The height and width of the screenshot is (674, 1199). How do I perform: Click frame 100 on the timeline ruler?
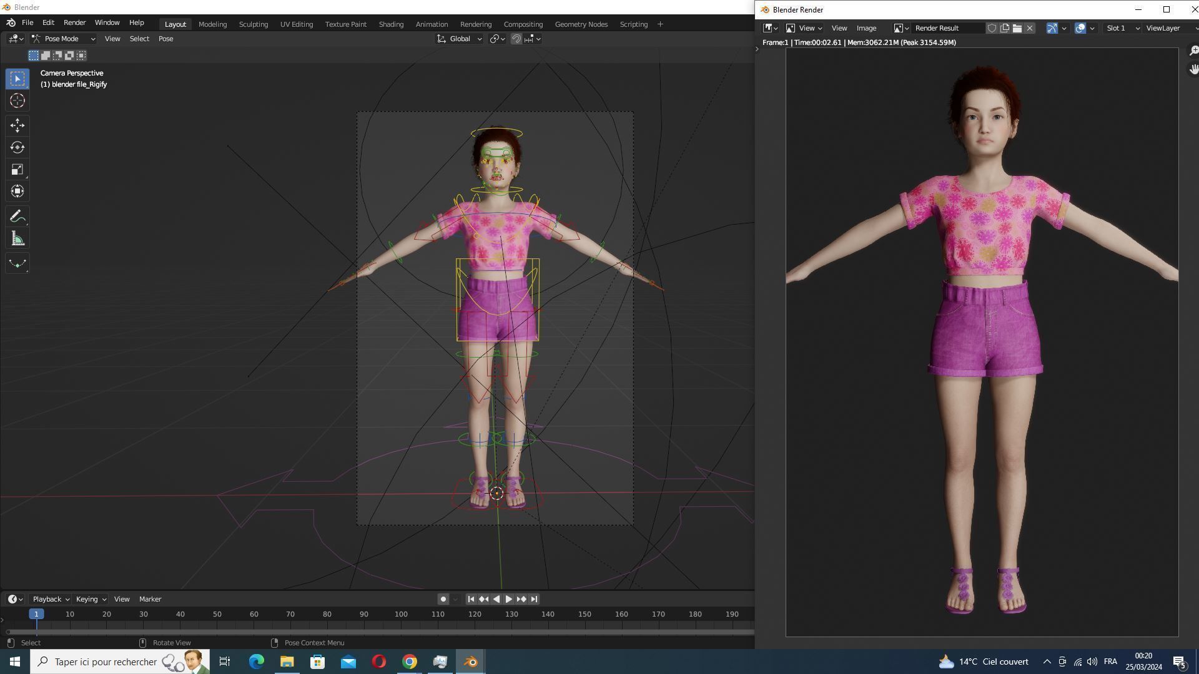click(401, 614)
